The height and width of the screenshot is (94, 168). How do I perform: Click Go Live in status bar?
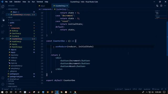pyautogui.click(x=156, y=89)
